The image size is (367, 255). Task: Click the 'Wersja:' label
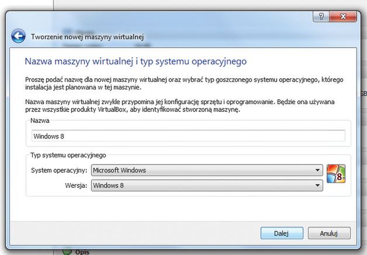point(76,185)
